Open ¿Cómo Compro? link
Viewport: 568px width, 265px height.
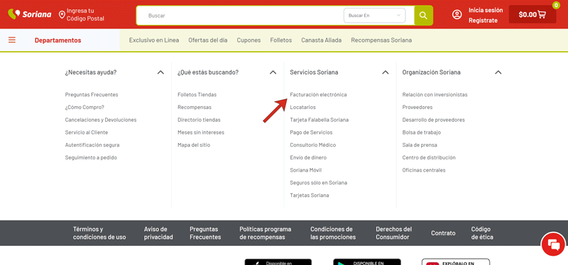coord(84,108)
